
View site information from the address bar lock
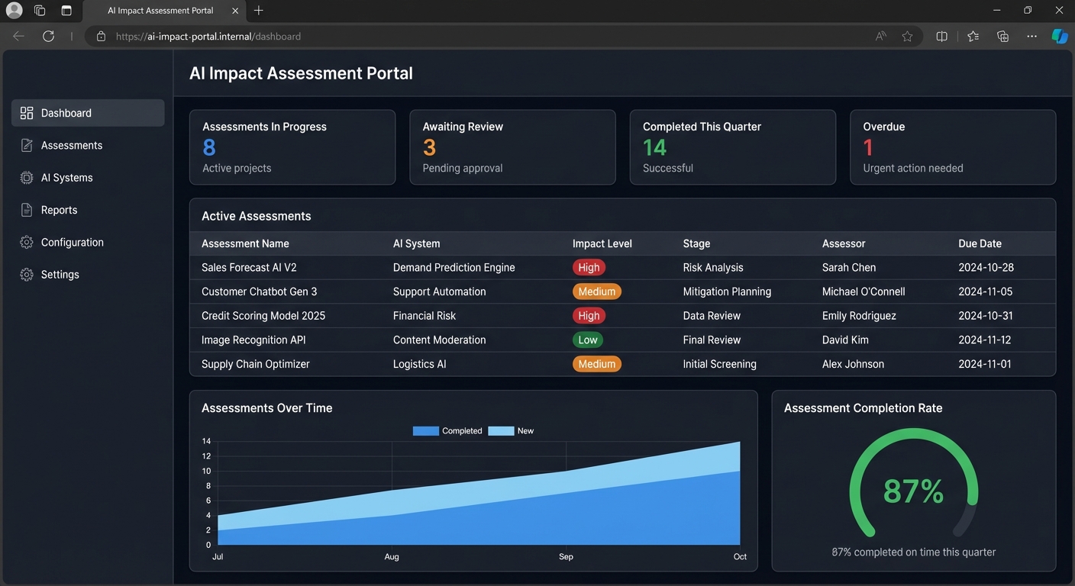tap(100, 35)
